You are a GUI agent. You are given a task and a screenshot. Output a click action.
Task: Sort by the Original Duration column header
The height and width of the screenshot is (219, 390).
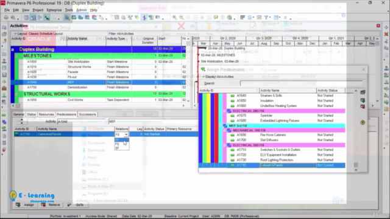pyautogui.click(x=144, y=41)
